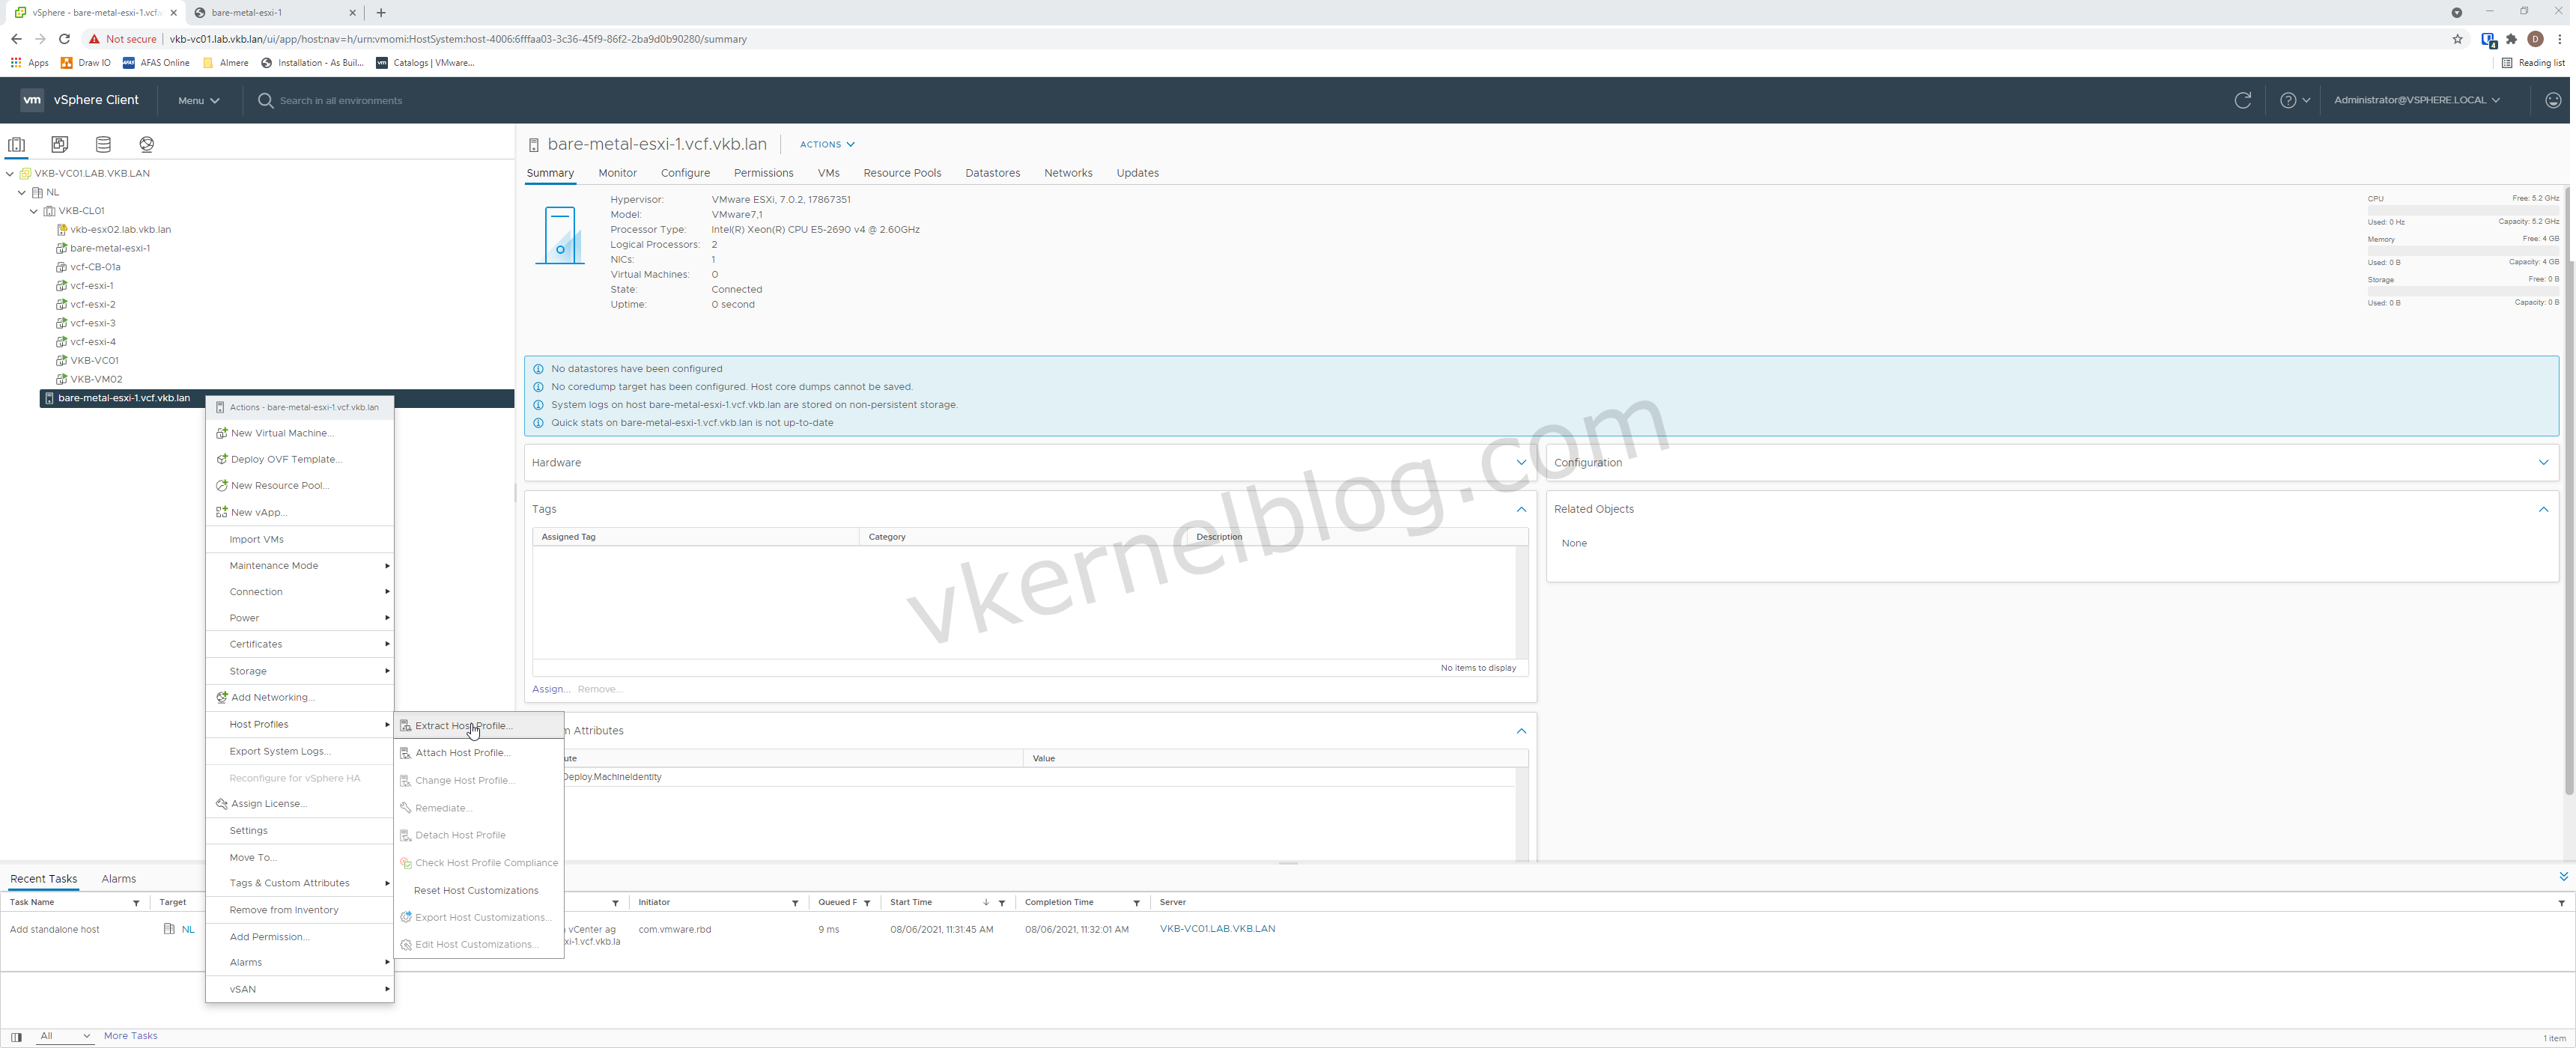This screenshot has height=1048, width=2576.
Task: Switch to the VMs and Templates view
Action: [x=60, y=144]
